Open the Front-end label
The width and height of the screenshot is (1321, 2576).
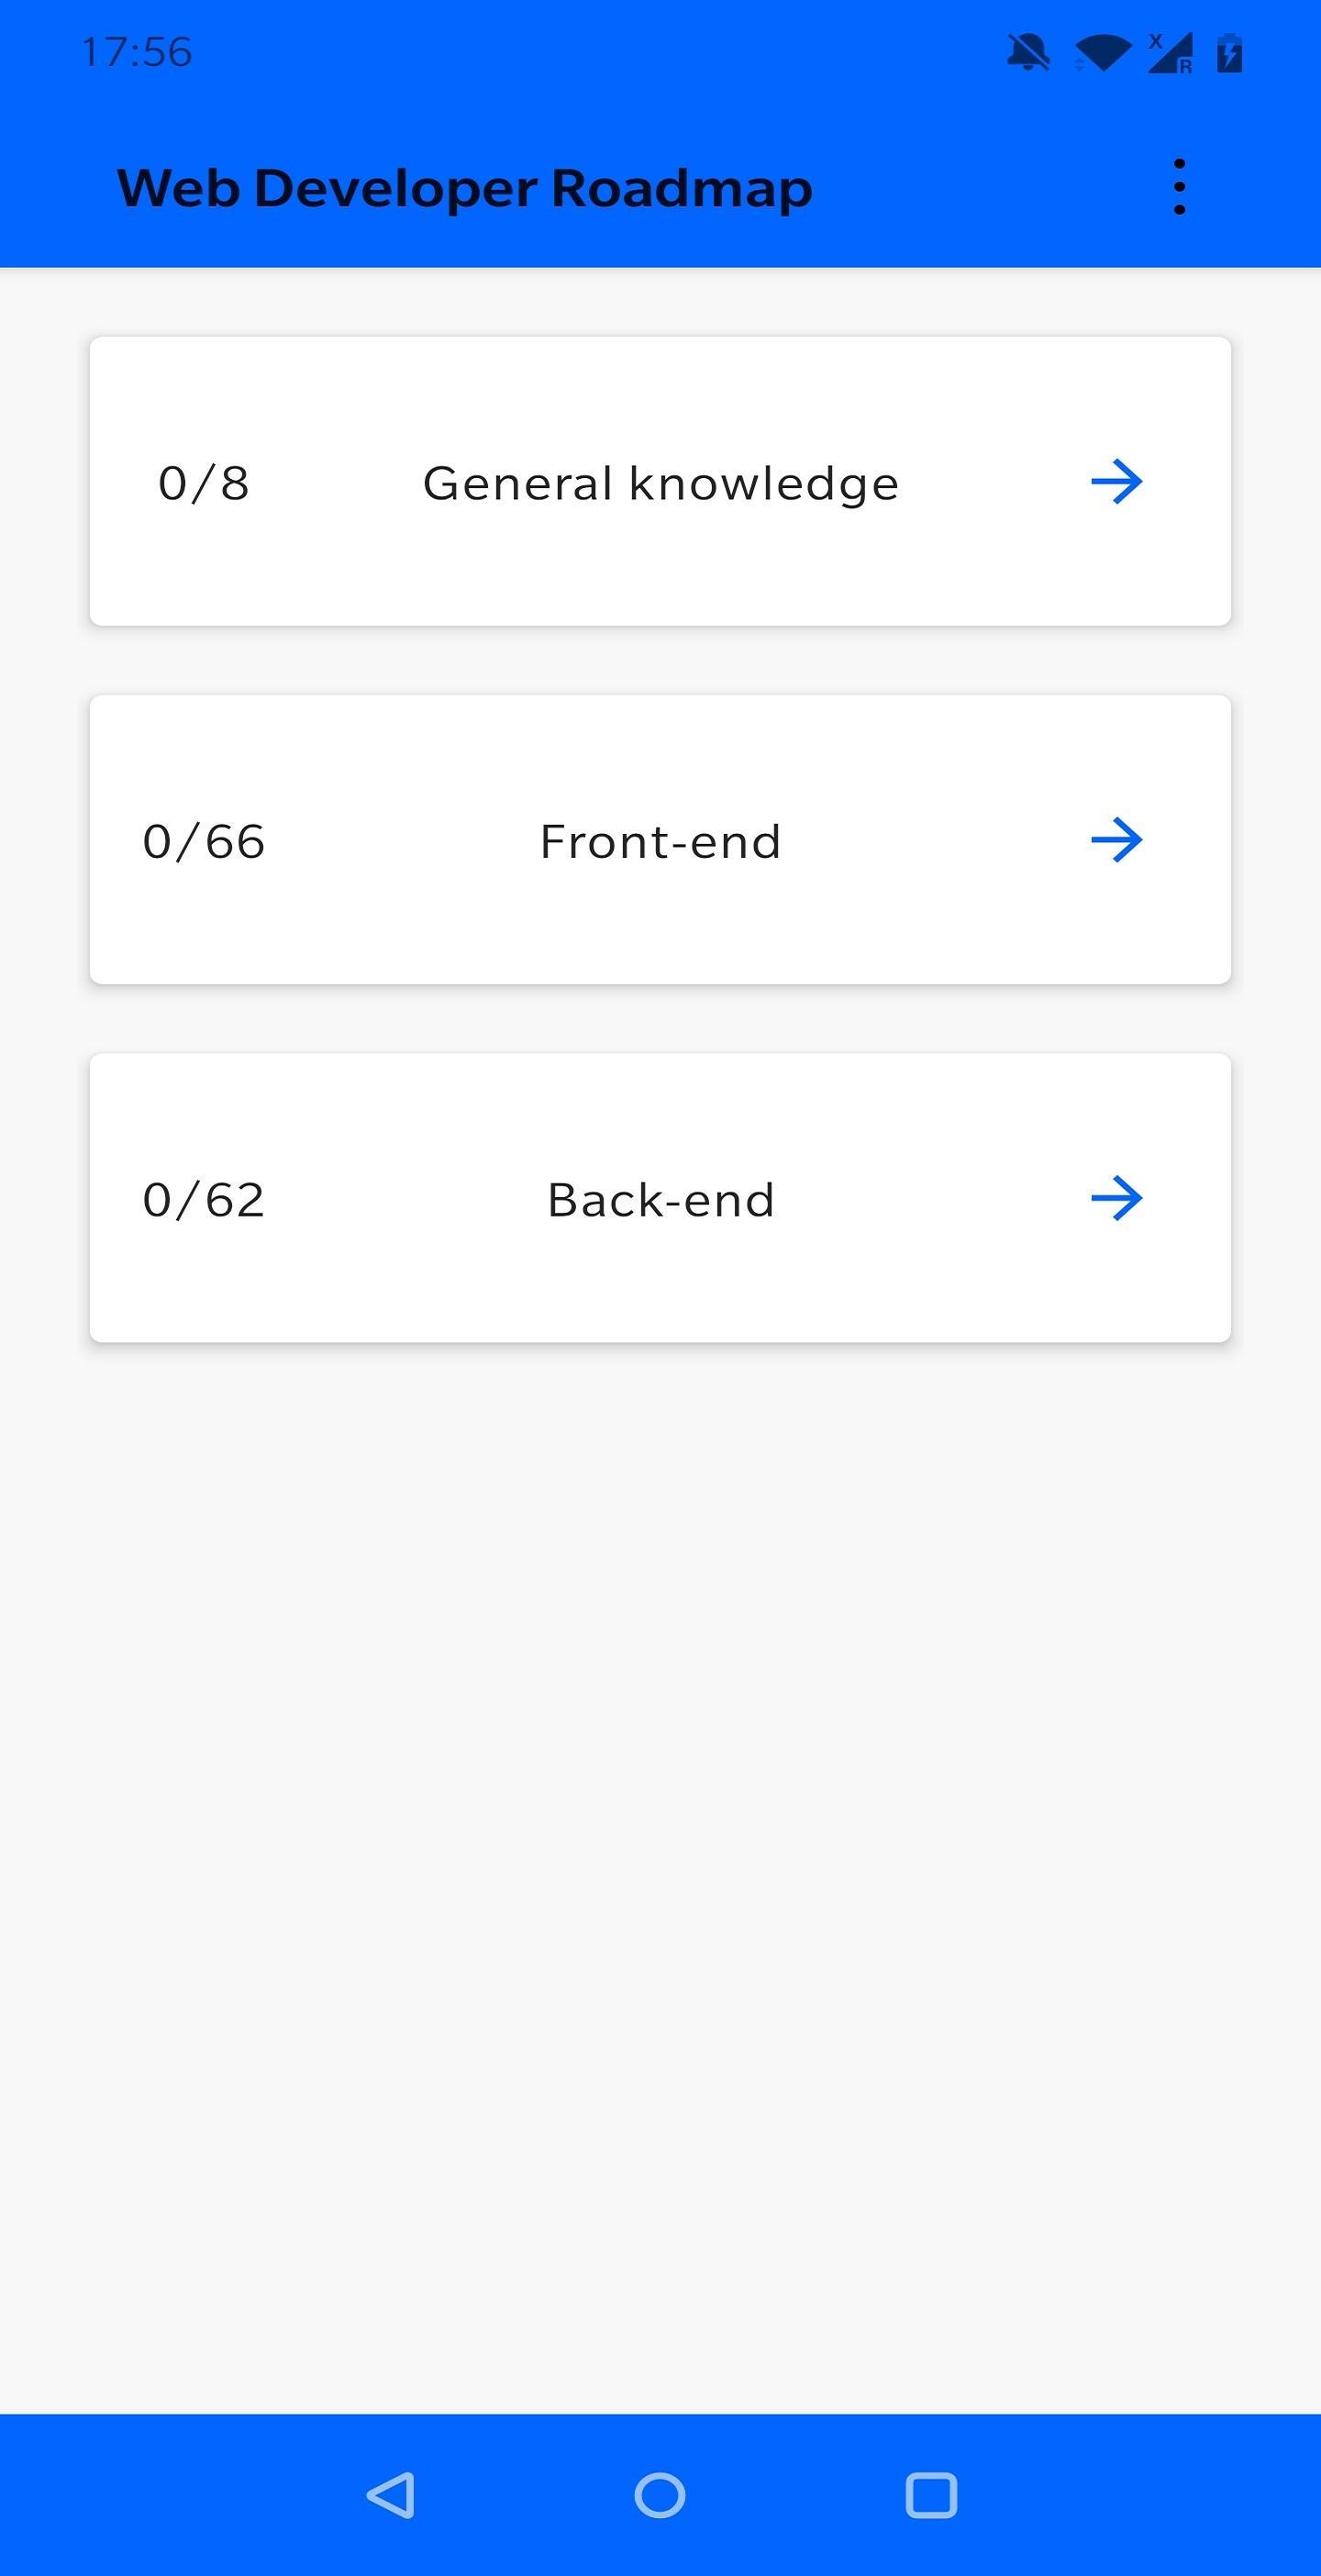tap(660, 841)
